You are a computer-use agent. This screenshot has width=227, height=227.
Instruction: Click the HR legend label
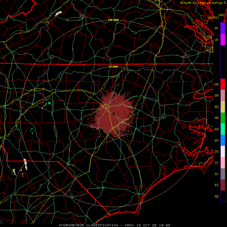coord(216,118)
